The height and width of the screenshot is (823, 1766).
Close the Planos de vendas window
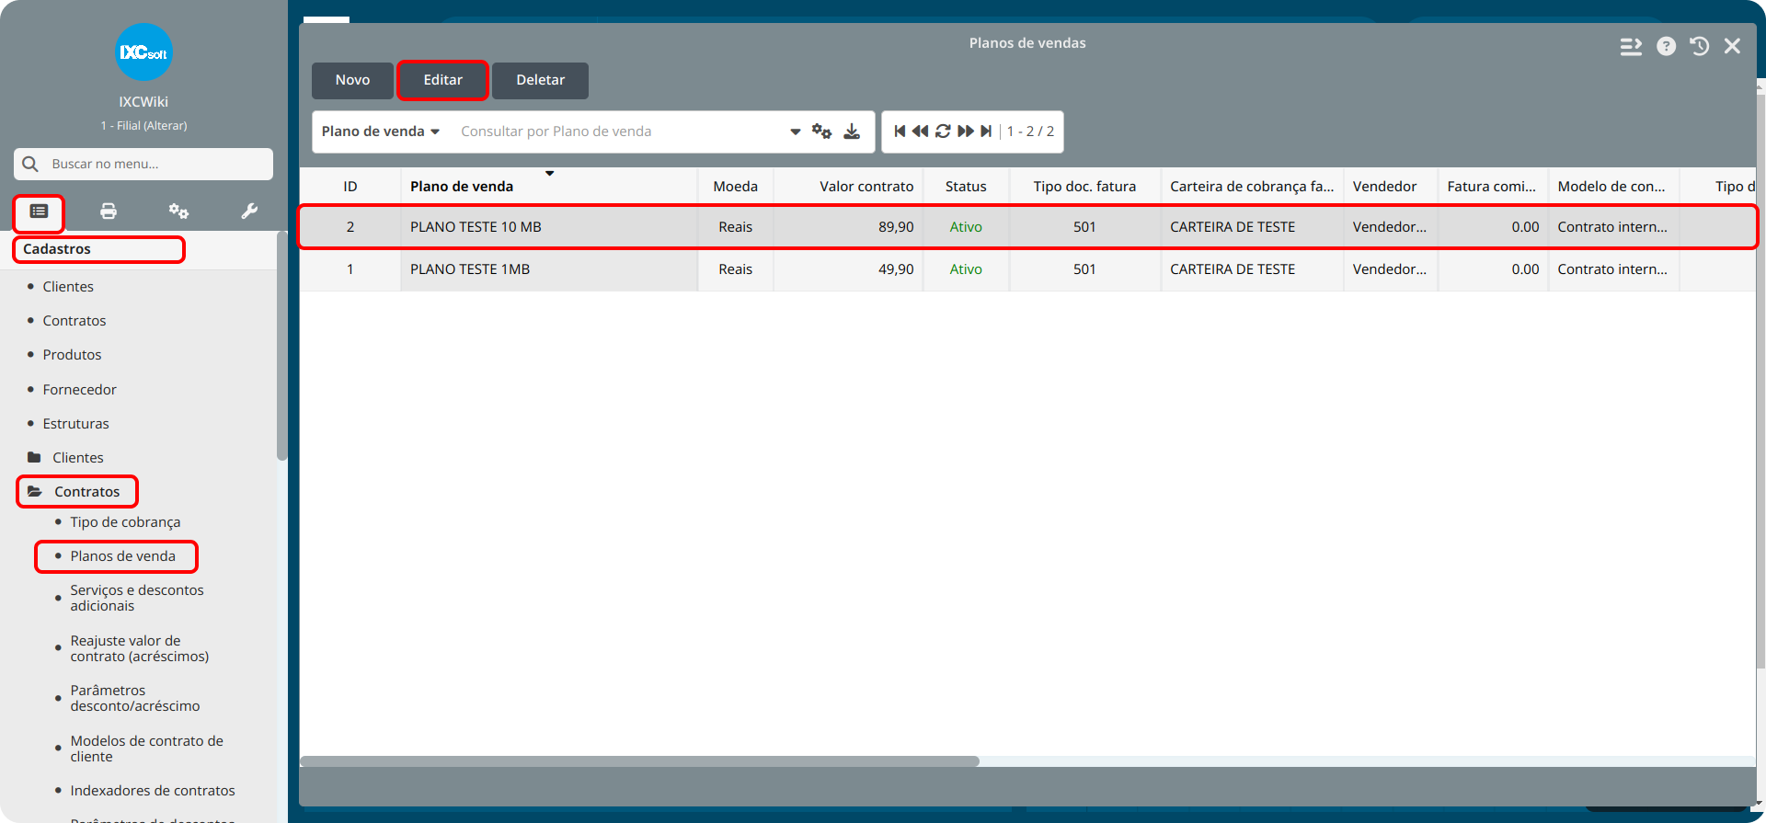point(1732,46)
